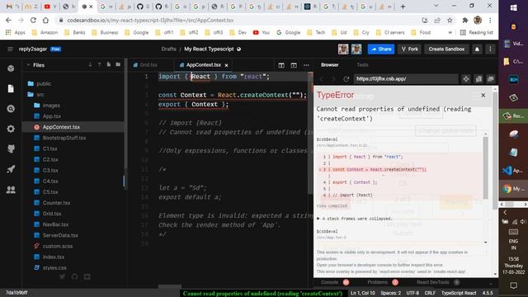Image resolution: width=528 pixels, height=297 pixels.
Task: Expand the images folder
Action: (51, 106)
